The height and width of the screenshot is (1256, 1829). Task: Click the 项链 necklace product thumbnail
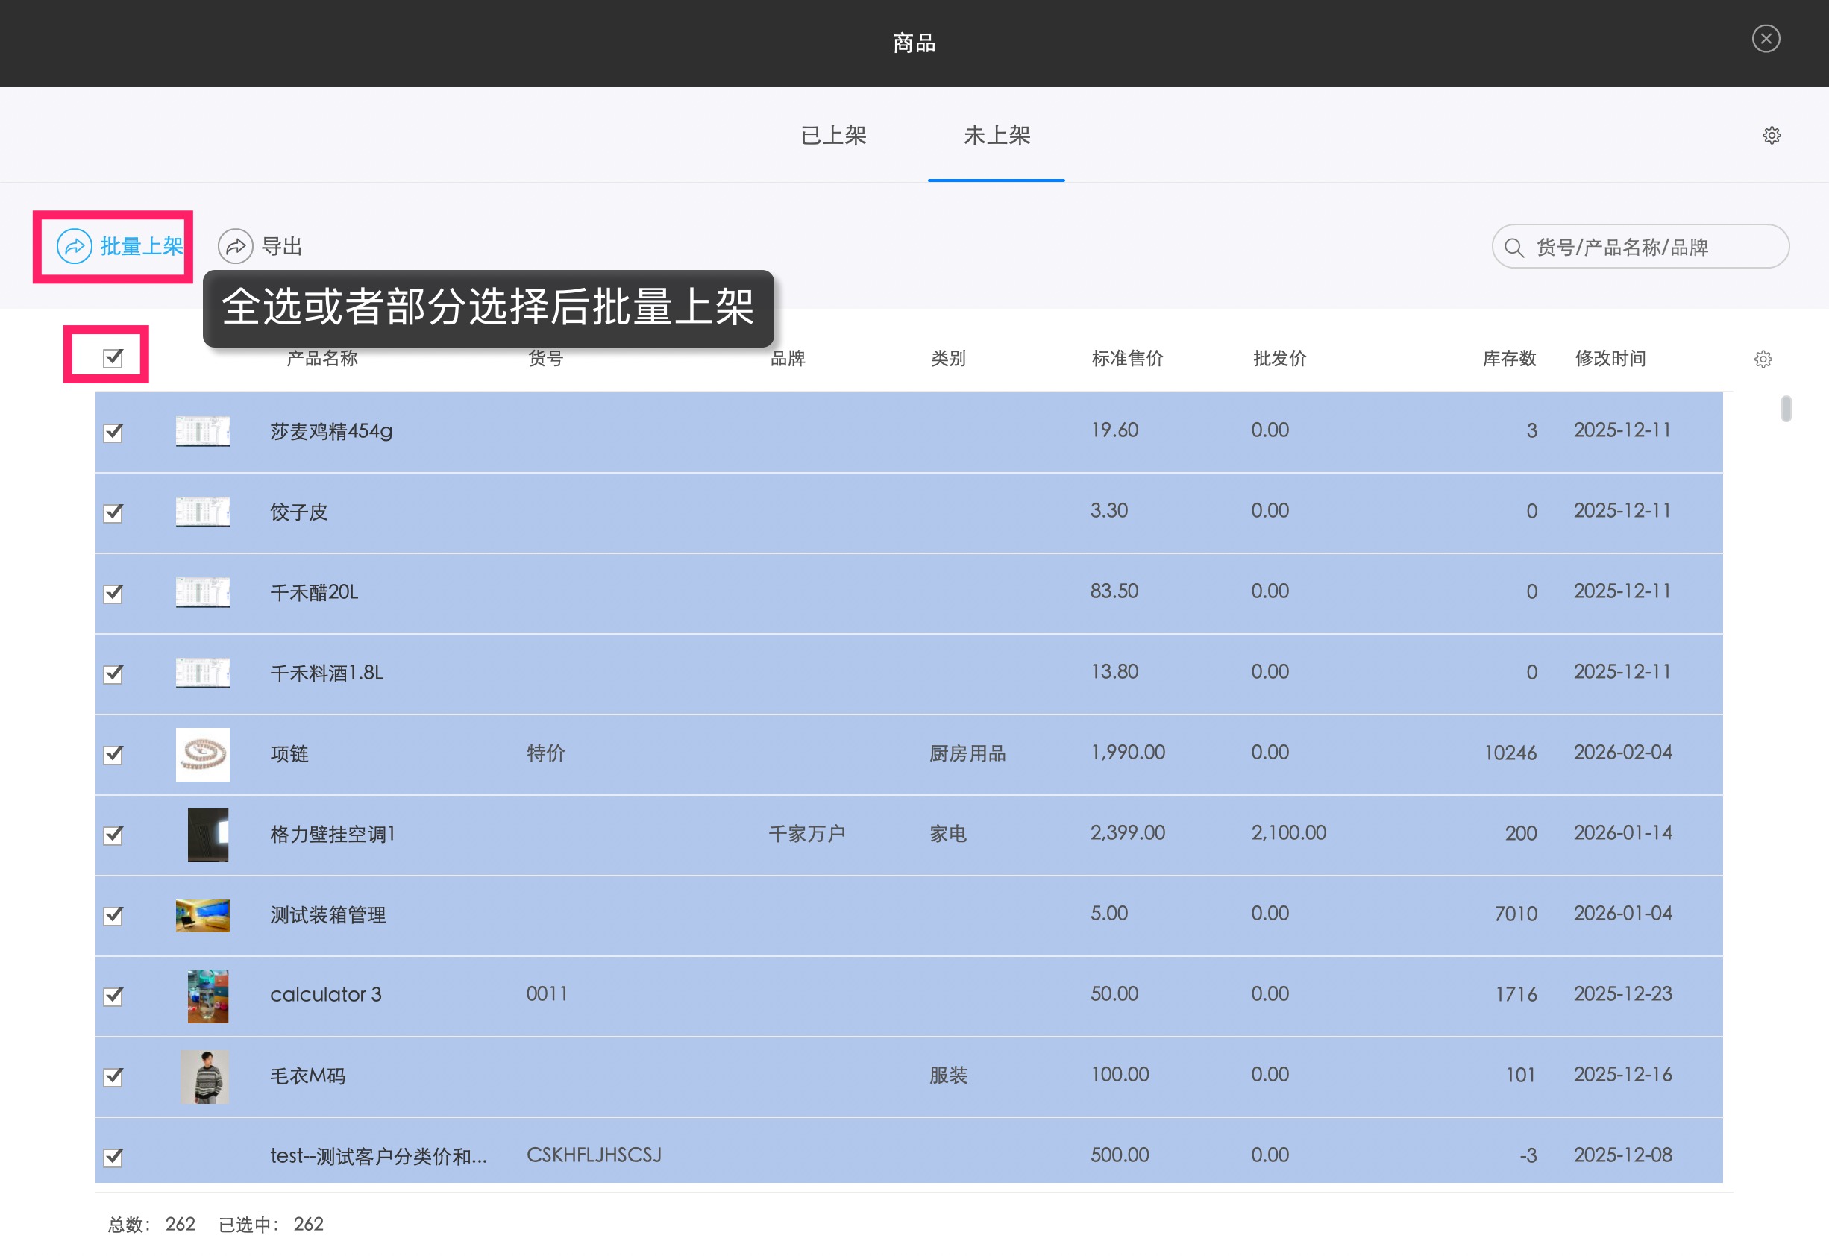point(202,754)
